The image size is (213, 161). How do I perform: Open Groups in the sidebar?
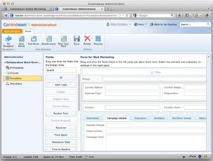tap(12, 73)
